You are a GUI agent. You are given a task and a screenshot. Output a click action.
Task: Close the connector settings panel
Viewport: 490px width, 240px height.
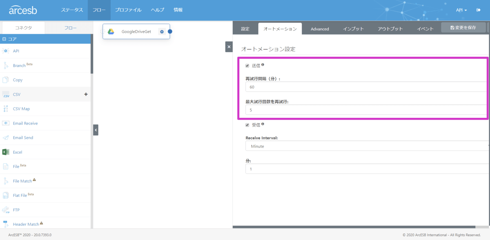(x=229, y=47)
